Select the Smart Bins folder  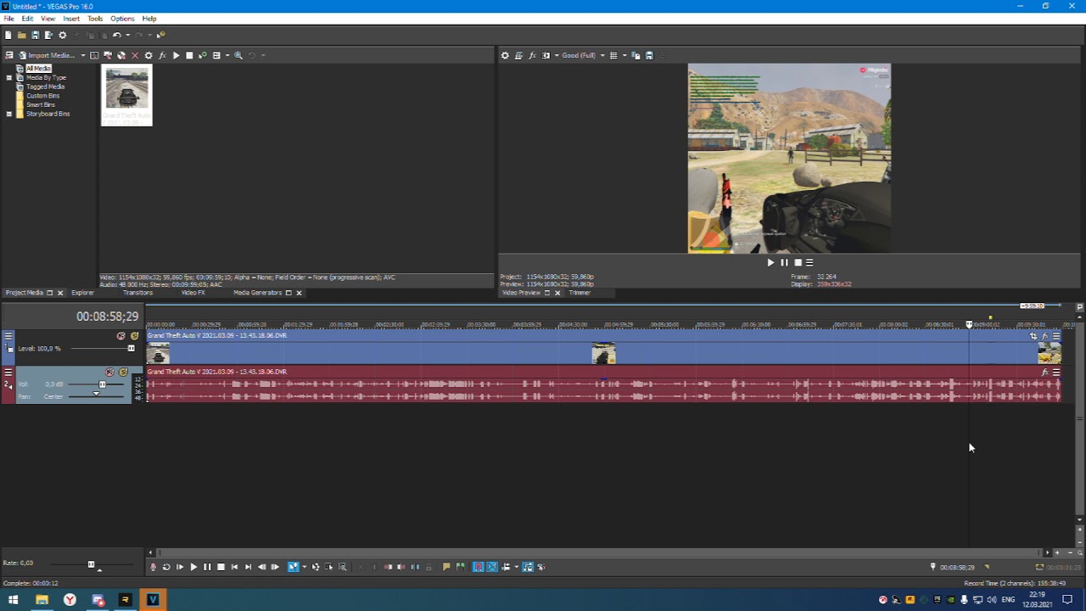coord(41,104)
